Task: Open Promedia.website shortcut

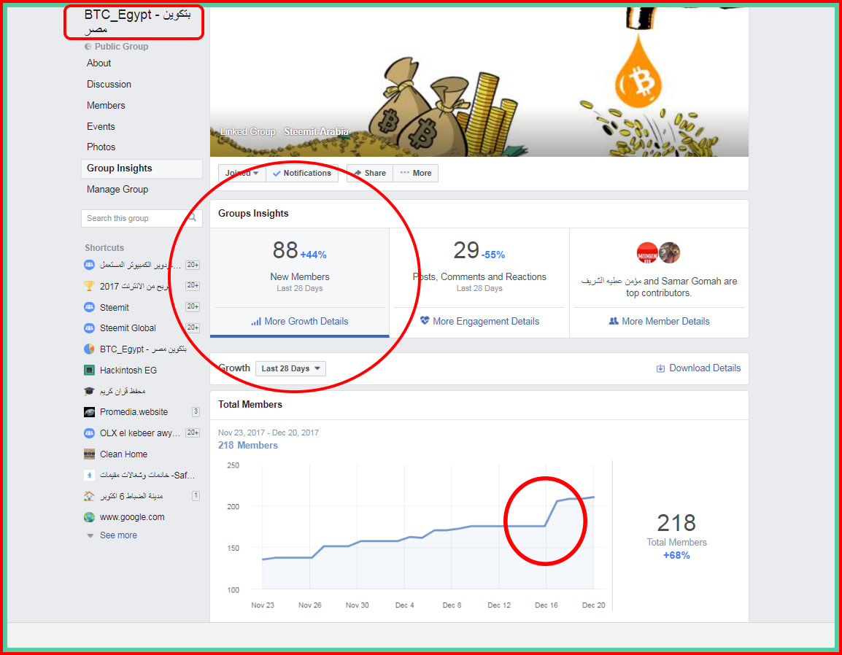Action: [x=134, y=412]
